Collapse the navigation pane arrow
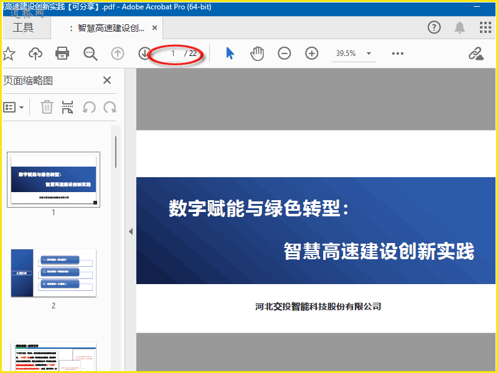Viewport: 498px width, 373px height. pos(131,231)
